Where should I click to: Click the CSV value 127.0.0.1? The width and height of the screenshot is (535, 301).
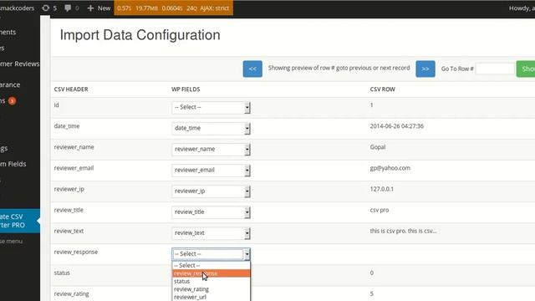[382, 189]
